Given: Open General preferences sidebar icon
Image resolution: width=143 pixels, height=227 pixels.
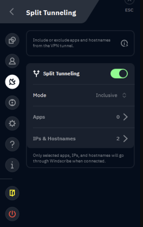Looking at the screenshot, I should click(x=12, y=40).
